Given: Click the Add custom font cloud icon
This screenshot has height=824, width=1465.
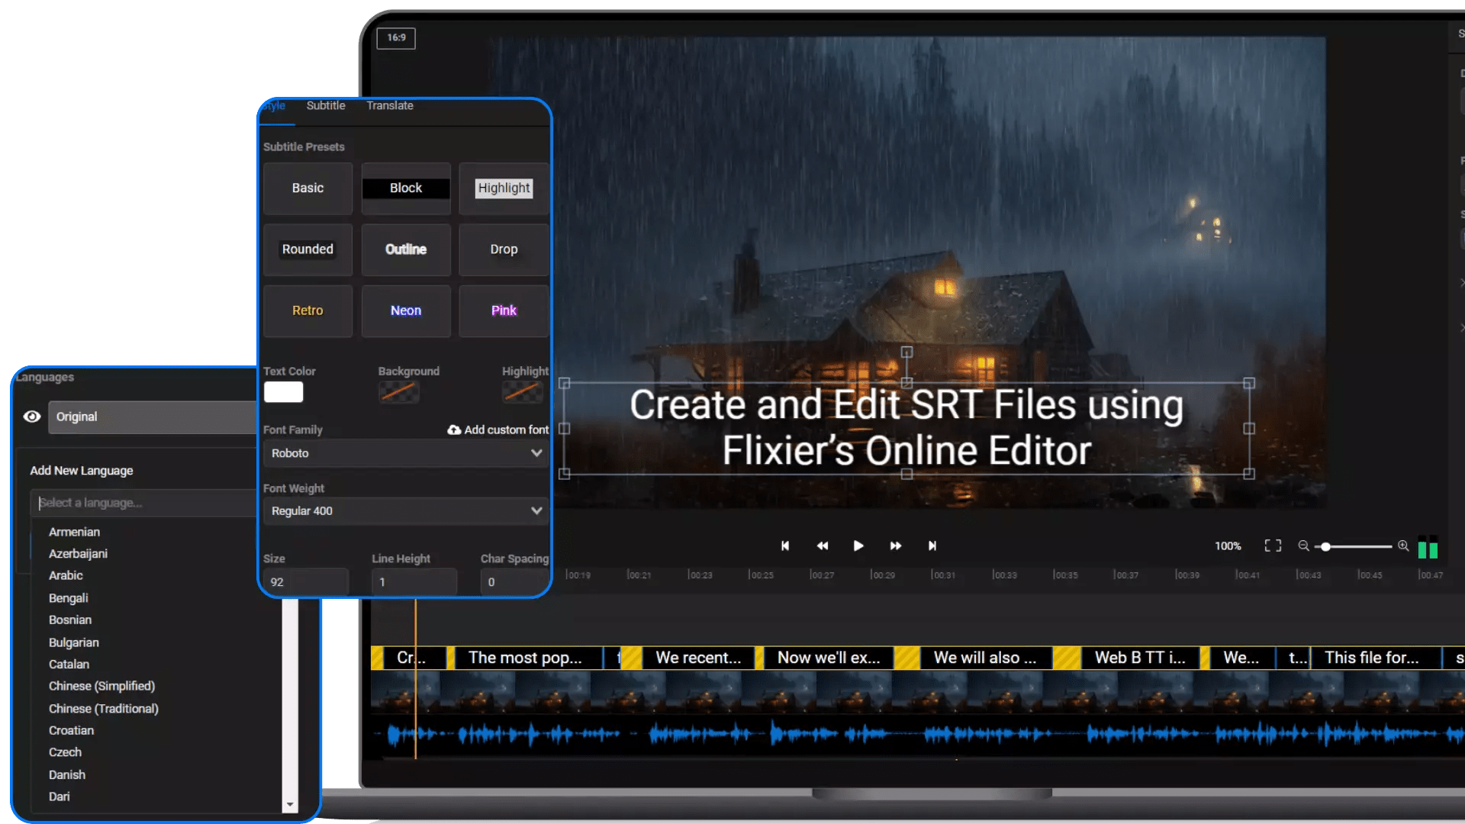Looking at the screenshot, I should [454, 430].
